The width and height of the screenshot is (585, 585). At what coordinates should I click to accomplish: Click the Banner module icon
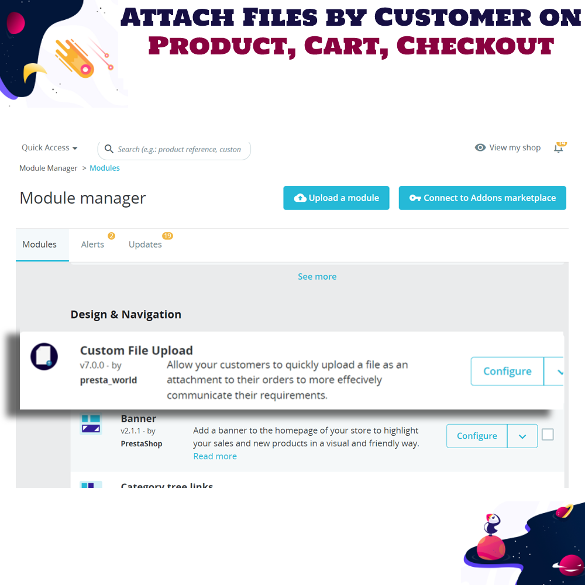(91, 424)
